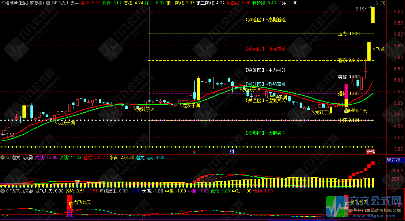Viewport: 405px width, 221px height.
Task: Open the GF龙飞九天副 indicator name
Action: coord(19,191)
